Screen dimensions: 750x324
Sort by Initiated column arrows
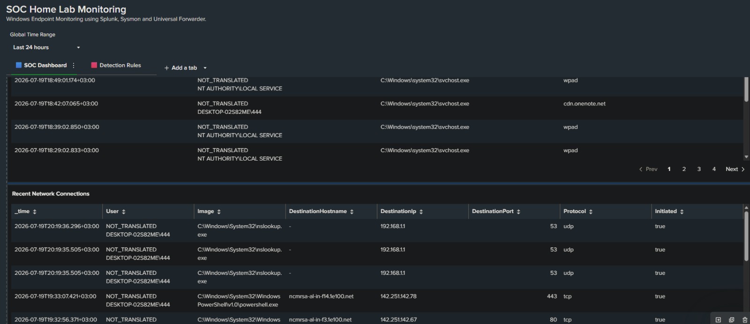coord(682,212)
